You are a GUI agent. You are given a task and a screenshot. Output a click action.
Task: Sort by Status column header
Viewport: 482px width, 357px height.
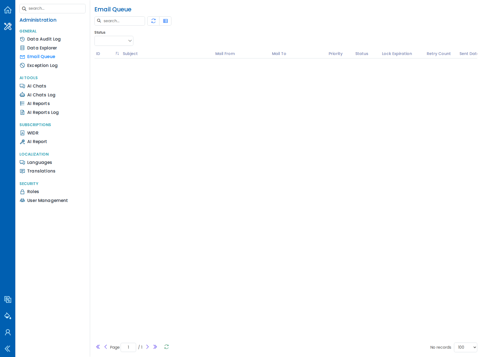point(362,54)
